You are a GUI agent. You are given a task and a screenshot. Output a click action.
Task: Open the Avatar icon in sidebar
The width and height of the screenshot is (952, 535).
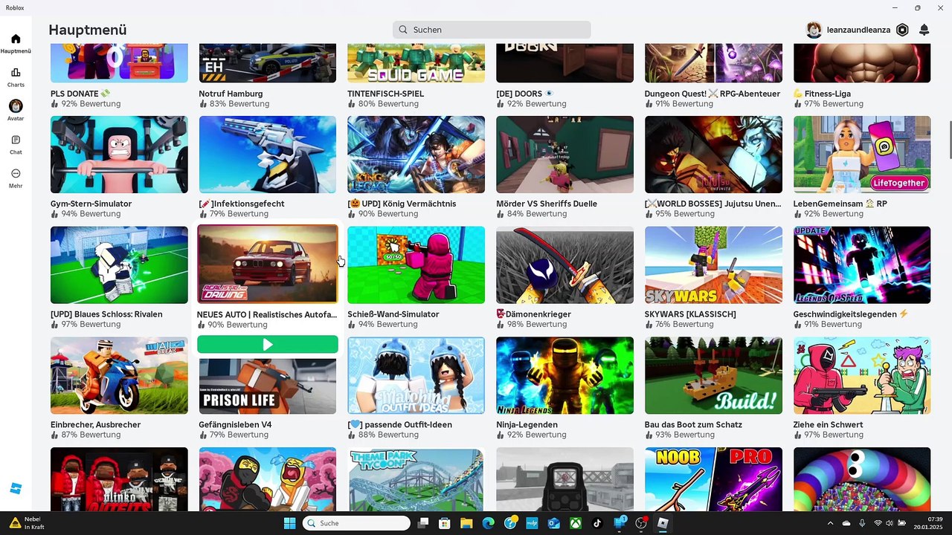pos(16,106)
